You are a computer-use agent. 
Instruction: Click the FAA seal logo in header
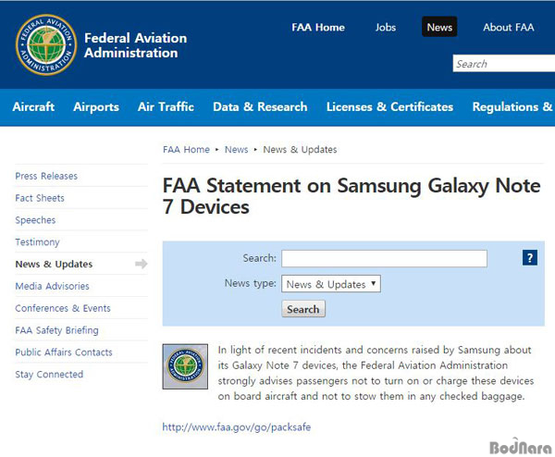coord(46,45)
